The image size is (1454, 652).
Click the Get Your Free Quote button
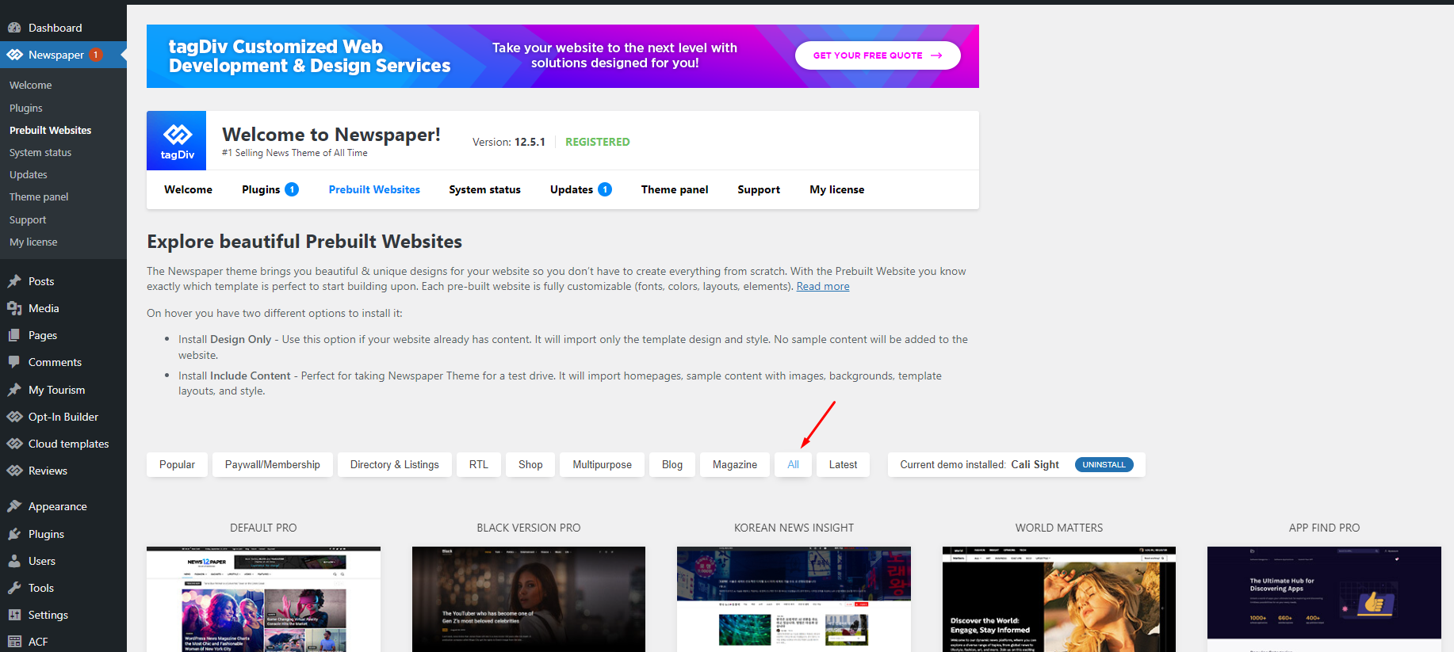[878, 55]
